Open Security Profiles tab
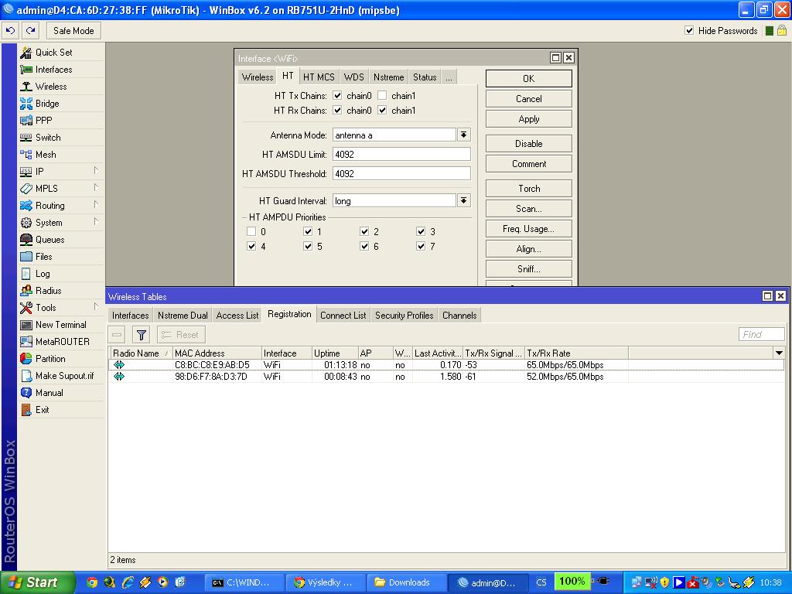The height and width of the screenshot is (594, 792). (404, 316)
